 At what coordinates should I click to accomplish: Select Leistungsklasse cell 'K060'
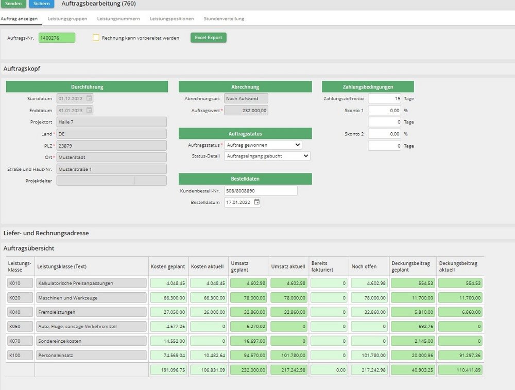[20, 326]
